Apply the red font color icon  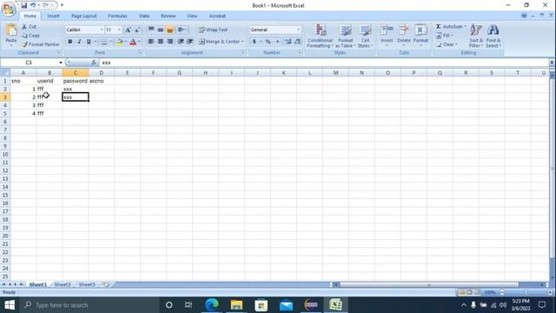point(133,42)
